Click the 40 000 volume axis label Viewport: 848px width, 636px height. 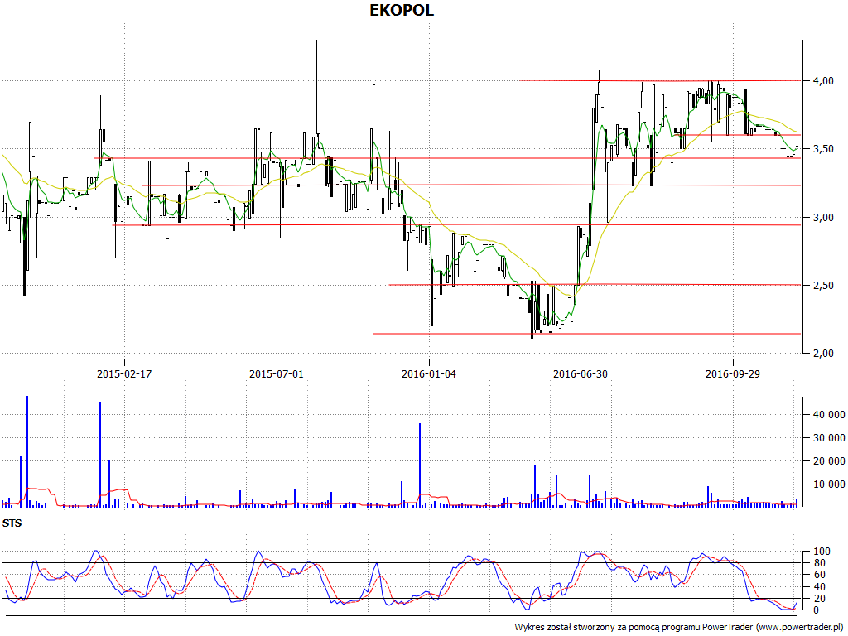pyautogui.click(x=828, y=415)
